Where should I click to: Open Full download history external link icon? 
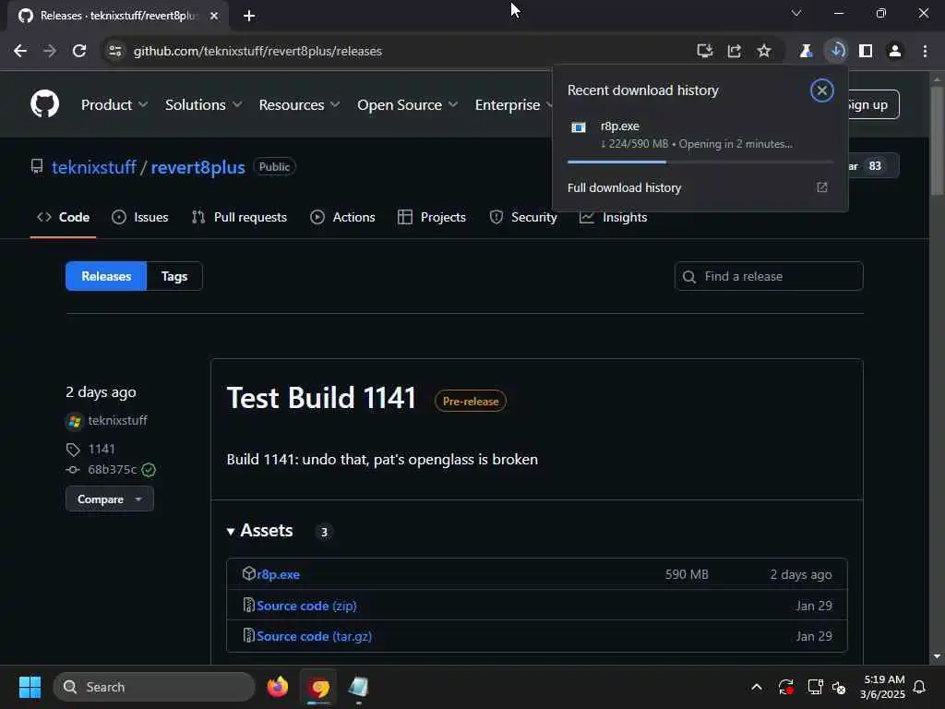click(x=822, y=187)
